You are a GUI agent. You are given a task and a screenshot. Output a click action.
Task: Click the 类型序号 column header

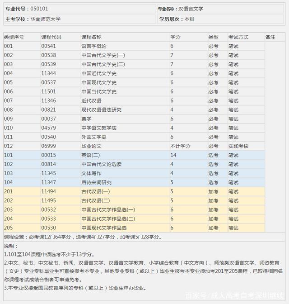[x=14, y=37]
